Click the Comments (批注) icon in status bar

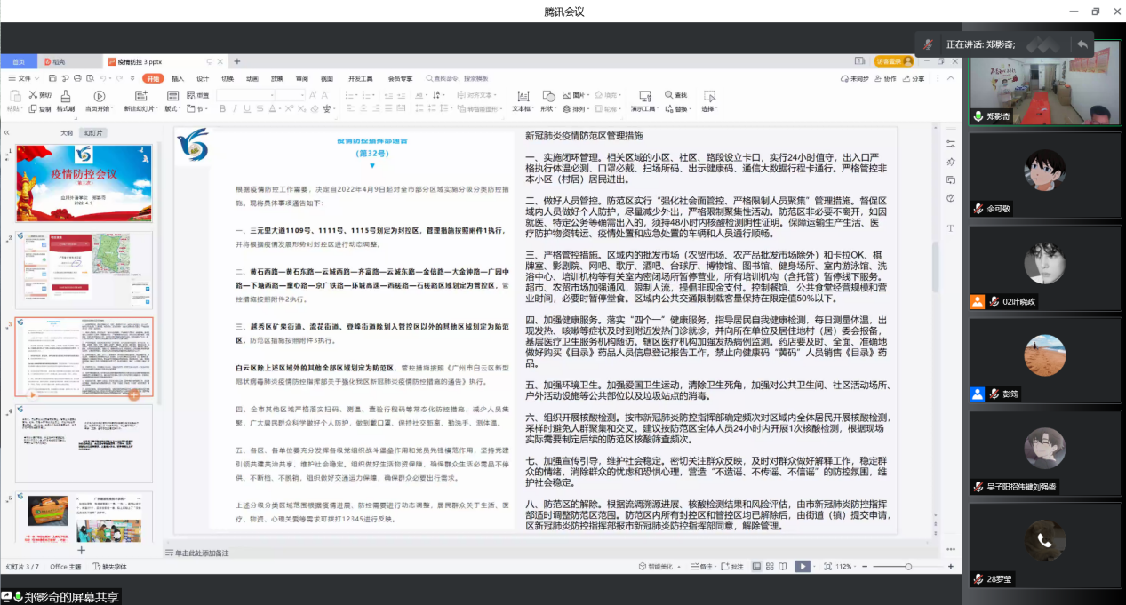(x=725, y=566)
